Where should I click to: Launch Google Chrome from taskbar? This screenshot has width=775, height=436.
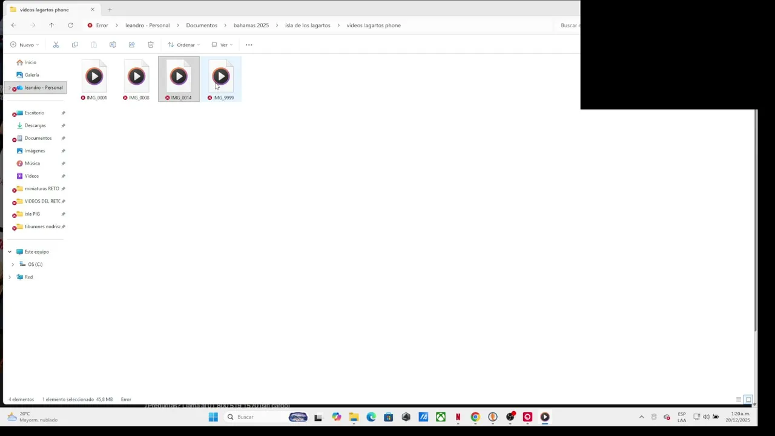click(x=475, y=417)
